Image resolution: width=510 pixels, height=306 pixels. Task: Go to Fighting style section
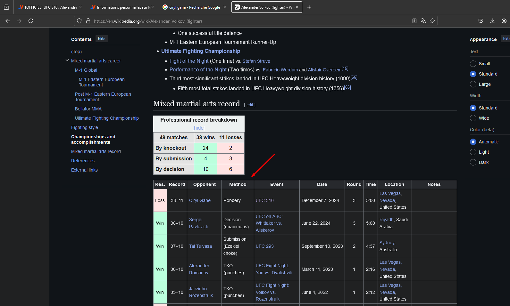click(x=85, y=127)
